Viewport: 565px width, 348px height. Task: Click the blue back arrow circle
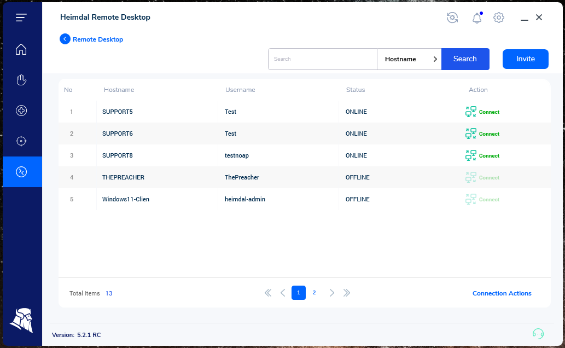(x=65, y=39)
